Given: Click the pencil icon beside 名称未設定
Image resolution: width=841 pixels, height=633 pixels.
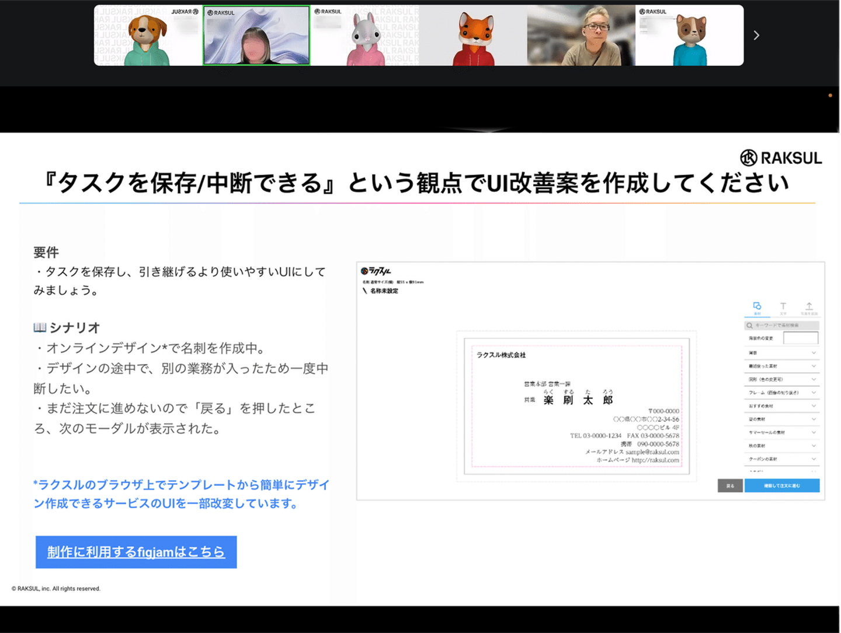Looking at the screenshot, I should pyautogui.click(x=365, y=291).
